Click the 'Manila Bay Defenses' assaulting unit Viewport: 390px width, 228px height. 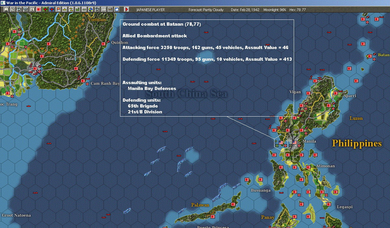152,88
